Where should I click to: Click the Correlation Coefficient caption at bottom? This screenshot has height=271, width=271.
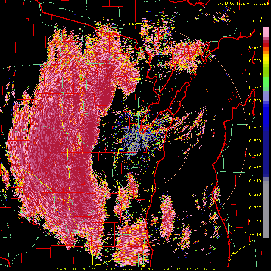point(137,269)
